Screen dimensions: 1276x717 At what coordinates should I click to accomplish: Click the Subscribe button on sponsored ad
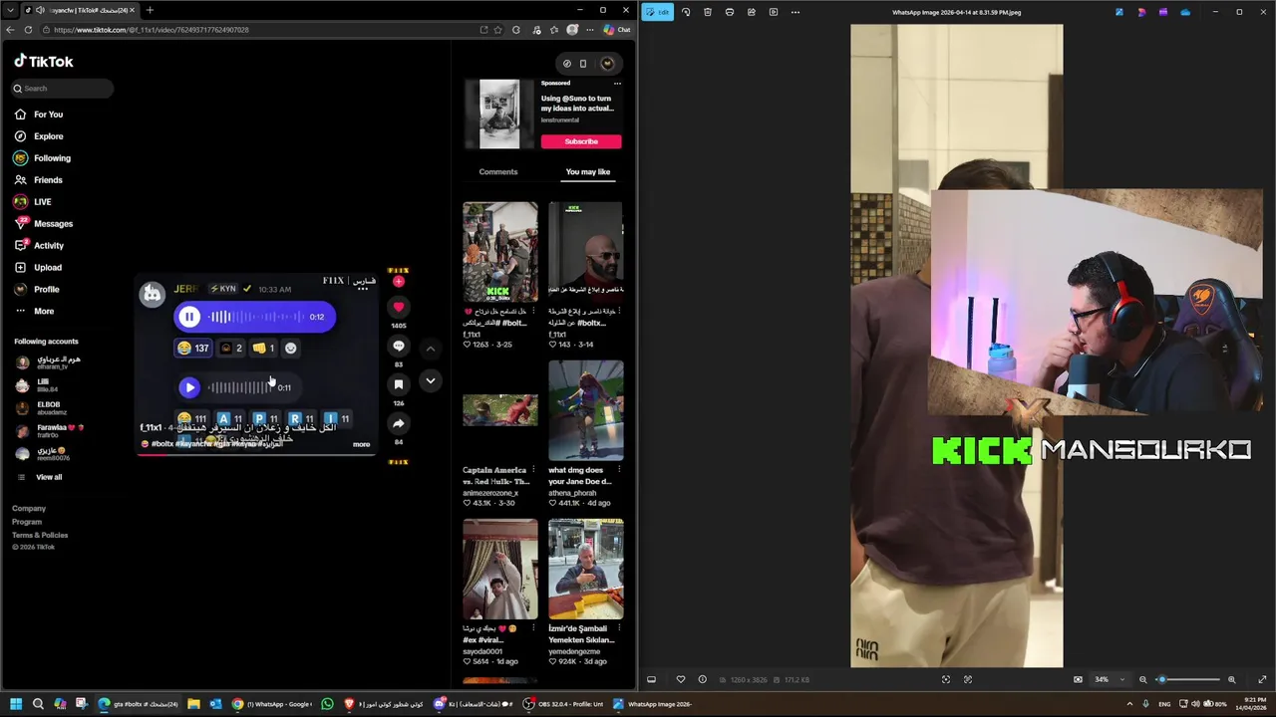[x=581, y=141]
